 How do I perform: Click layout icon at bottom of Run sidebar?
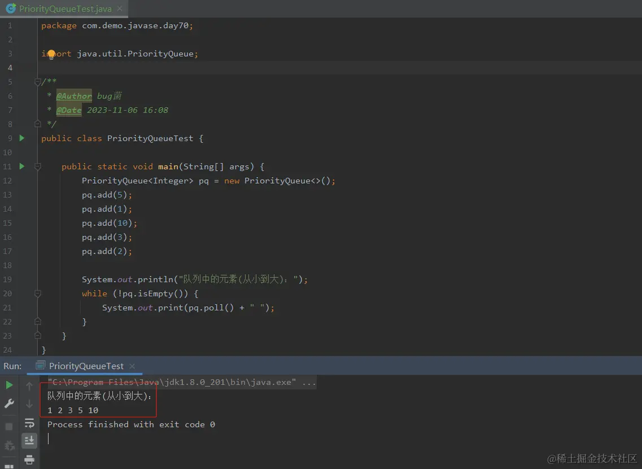click(9, 466)
